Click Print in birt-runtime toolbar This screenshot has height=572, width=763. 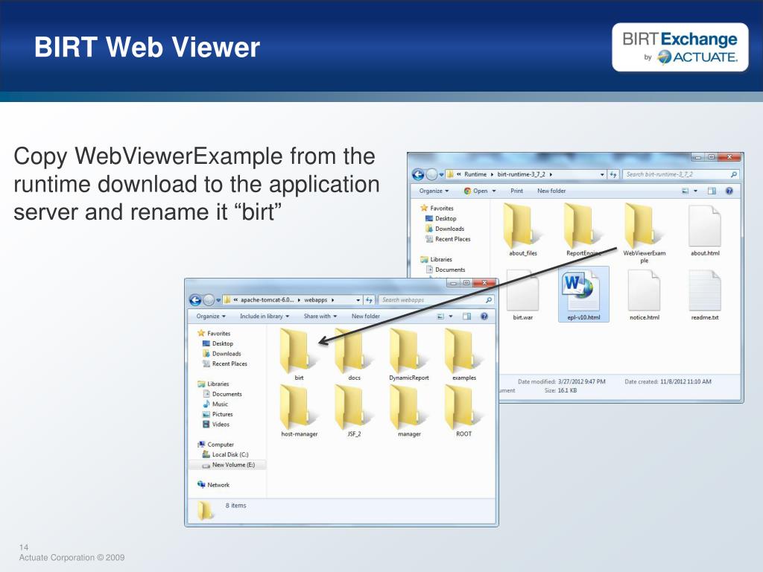tap(517, 191)
